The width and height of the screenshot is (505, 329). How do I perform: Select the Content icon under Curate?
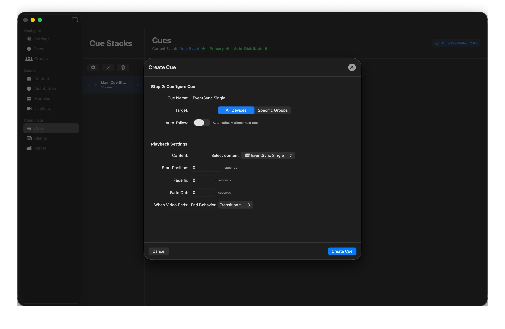click(x=42, y=79)
